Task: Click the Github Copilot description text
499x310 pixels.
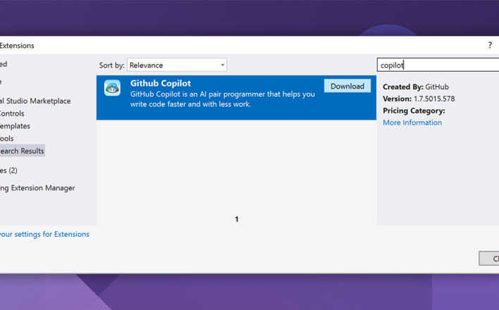Action: click(222, 99)
